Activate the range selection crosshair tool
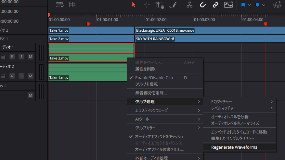Screen dimensions: 285x160 [147, 5]
